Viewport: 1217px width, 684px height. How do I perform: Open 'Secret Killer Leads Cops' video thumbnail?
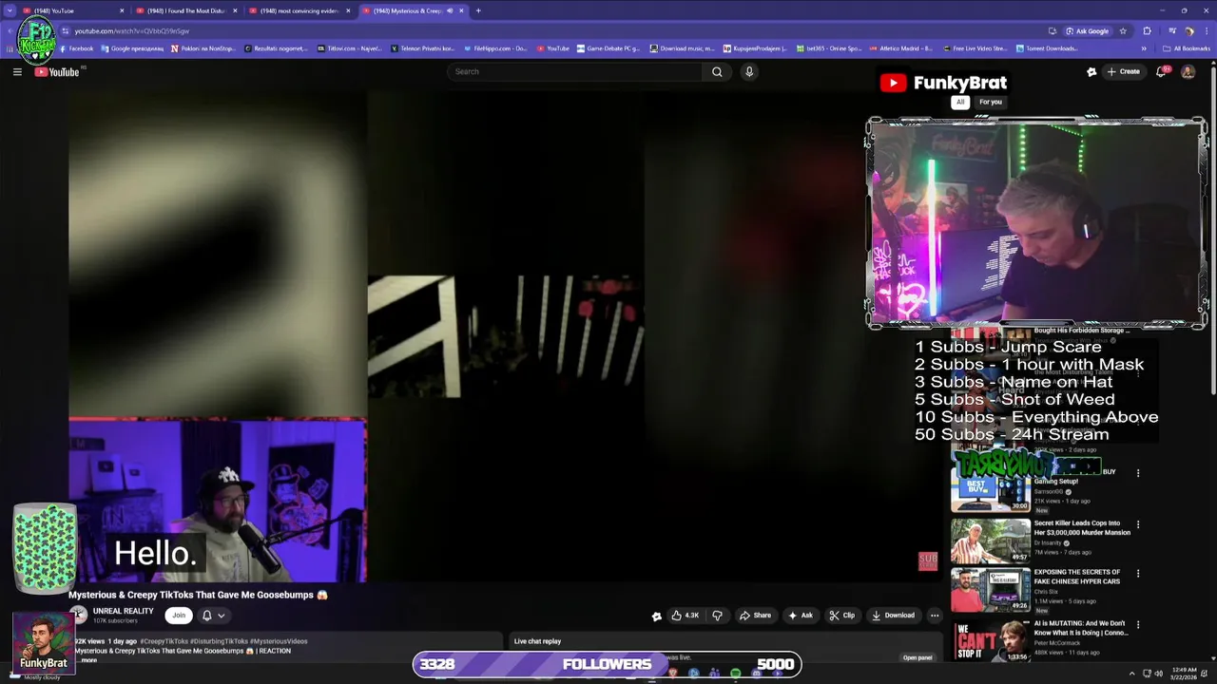point(991,541)
